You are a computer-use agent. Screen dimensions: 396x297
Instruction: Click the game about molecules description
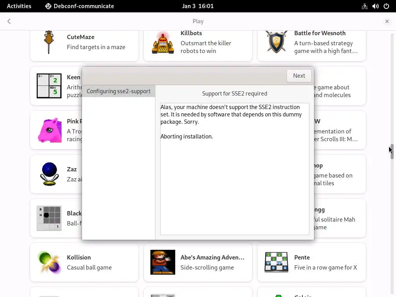pos(332,91)
